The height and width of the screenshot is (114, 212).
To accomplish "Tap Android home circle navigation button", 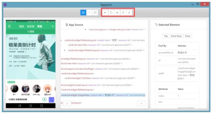I will [31, 106].
